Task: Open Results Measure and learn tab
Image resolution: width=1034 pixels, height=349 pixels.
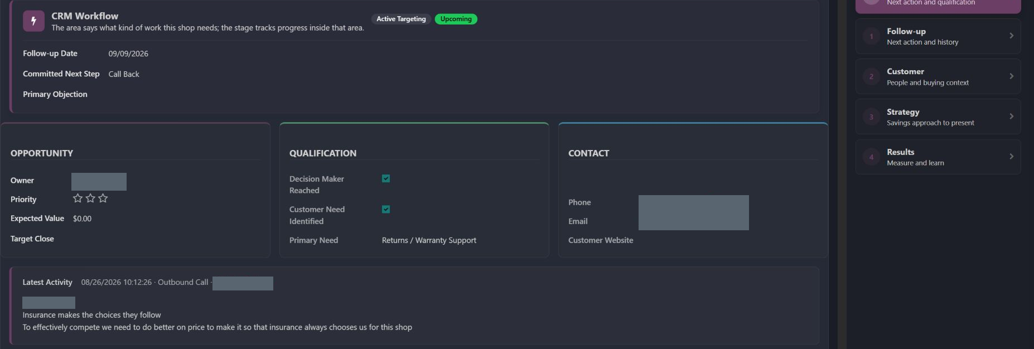Action: [x=938, y=157]
